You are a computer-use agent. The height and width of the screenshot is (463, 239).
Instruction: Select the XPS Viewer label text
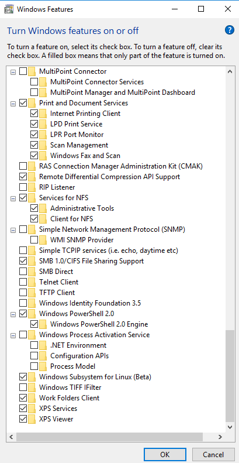pyautogui.click(x=56, y=419)
